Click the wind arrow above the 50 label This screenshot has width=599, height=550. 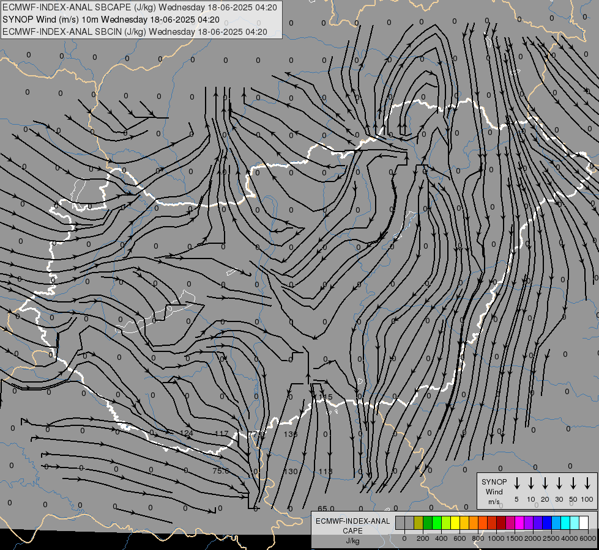(573, 483)
